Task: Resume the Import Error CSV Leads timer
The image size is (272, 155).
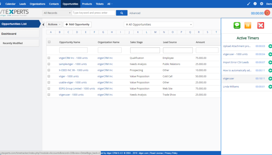Action: click(x=270, y=62)
